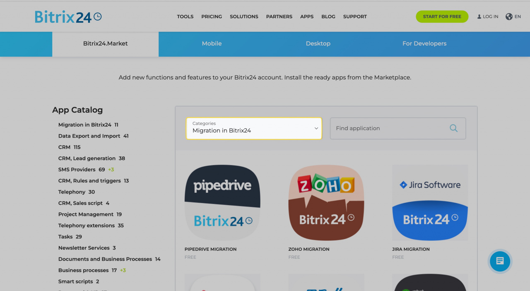Switch to the Mobile tab
The width and height of the screenshot is (530, 291).
pyautogui.click(x=212, y=44)
